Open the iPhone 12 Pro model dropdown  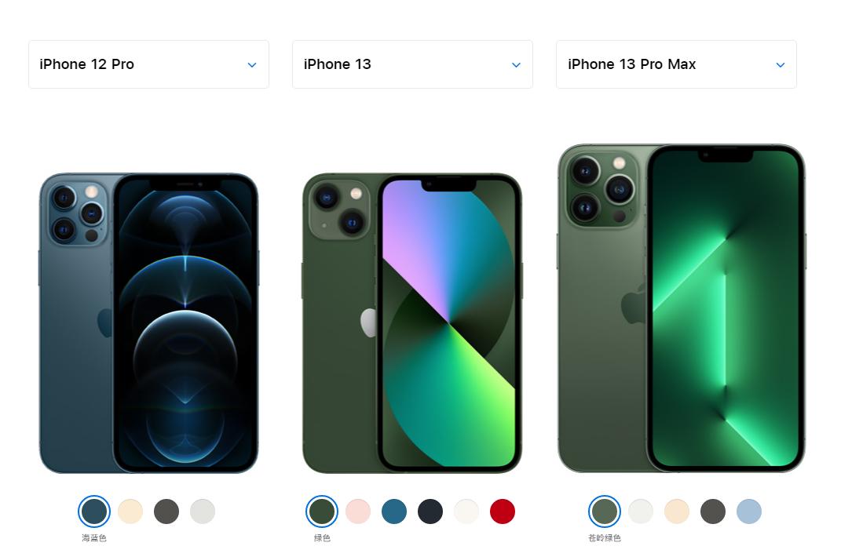tap(148, 64)
